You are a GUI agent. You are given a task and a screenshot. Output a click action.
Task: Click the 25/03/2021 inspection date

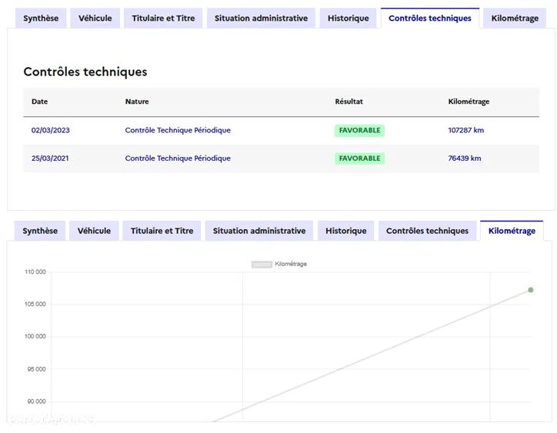coord(51,158)
